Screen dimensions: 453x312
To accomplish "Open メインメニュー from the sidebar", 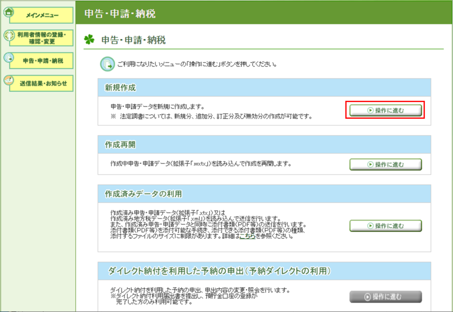I will pos(42,15).
